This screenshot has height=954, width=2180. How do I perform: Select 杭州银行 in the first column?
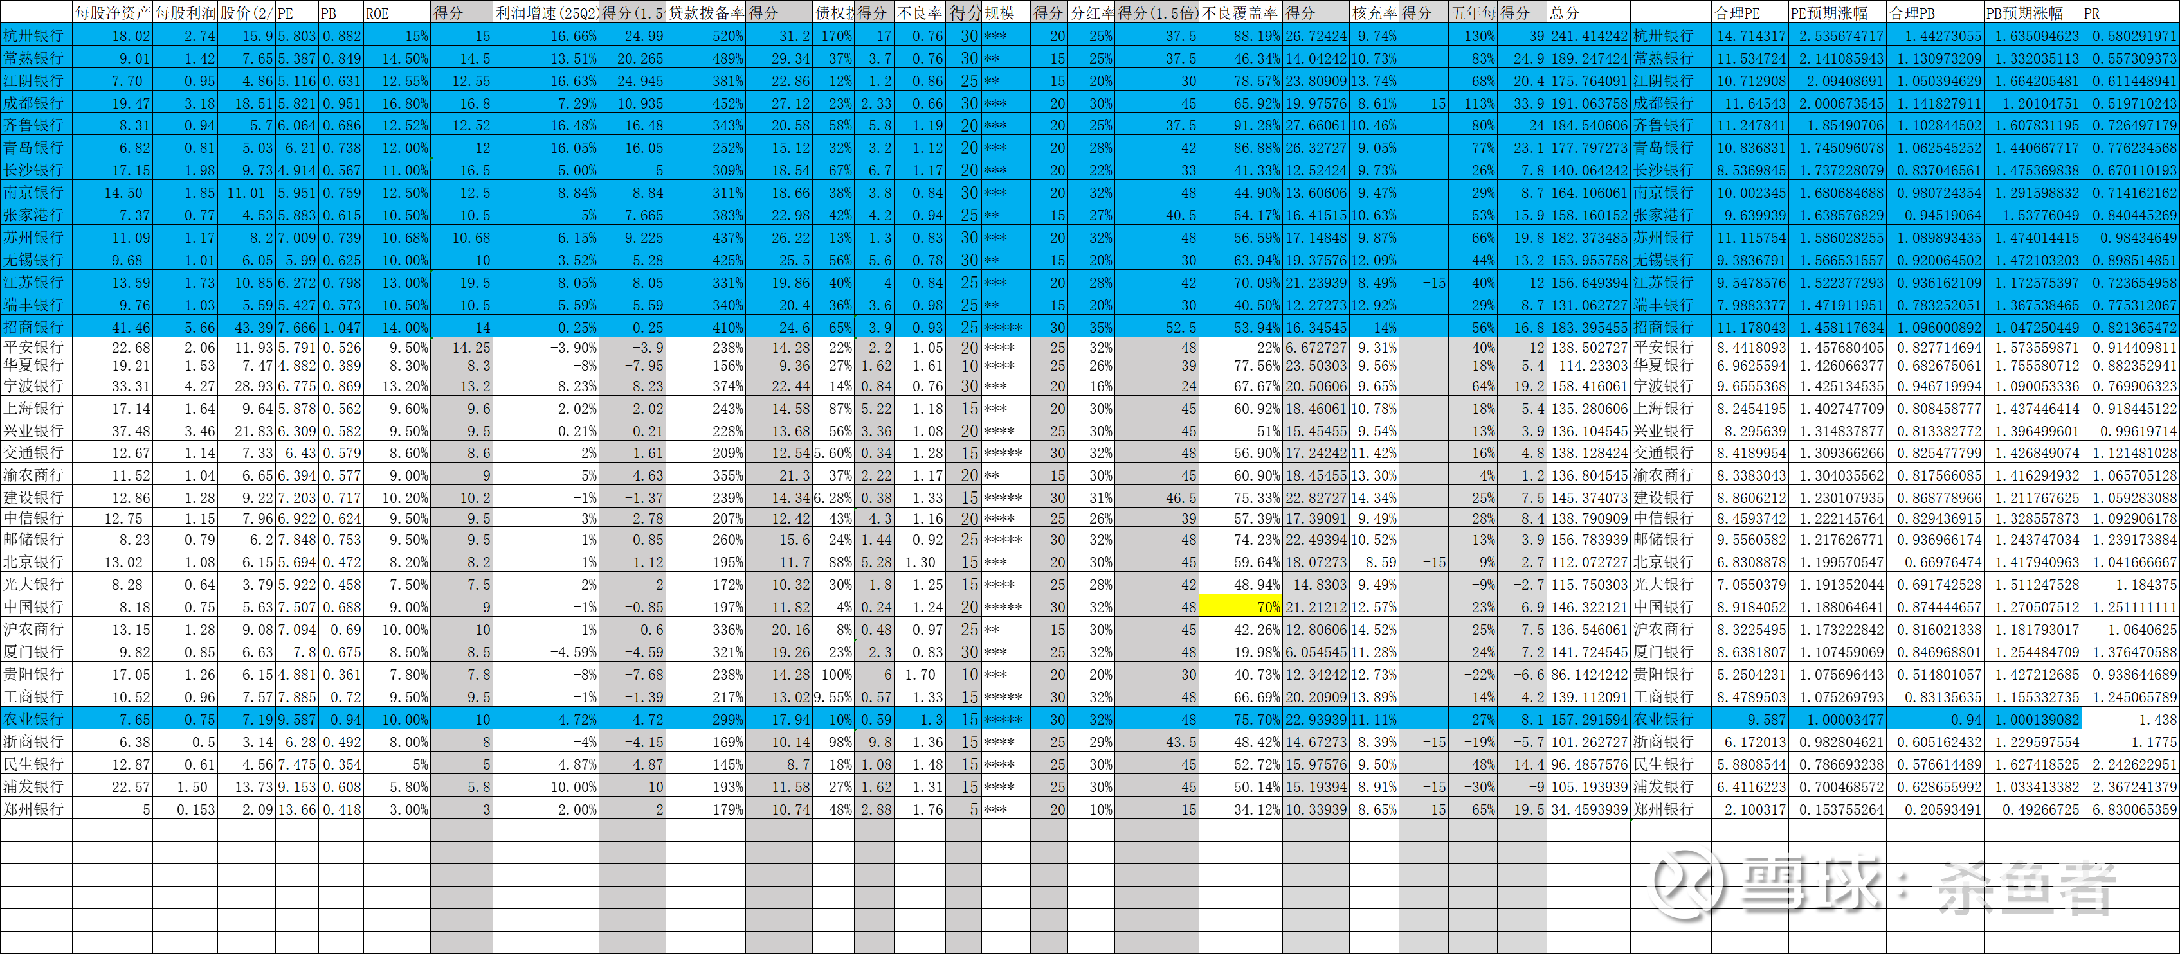point(35,35)
